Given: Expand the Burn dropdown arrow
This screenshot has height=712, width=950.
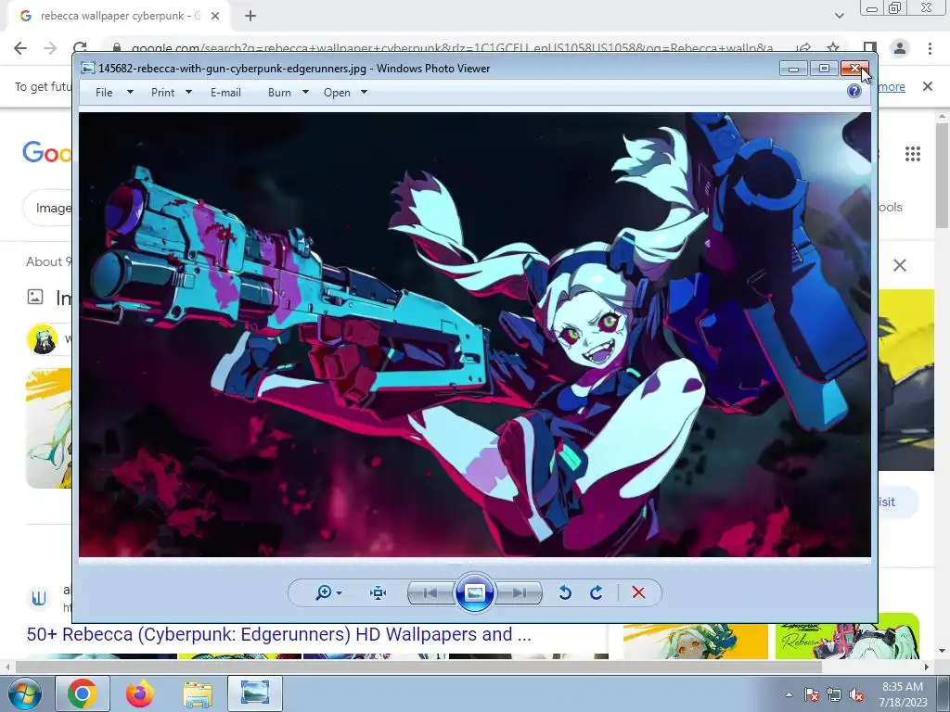Looking at the screenshot, I should [305, 92].
